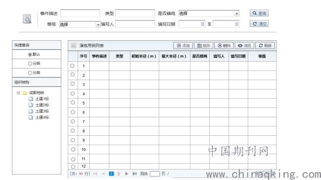Screen dimensions: 321x180
Task: Focus the 填写人 input field
Action: point(135,24)
